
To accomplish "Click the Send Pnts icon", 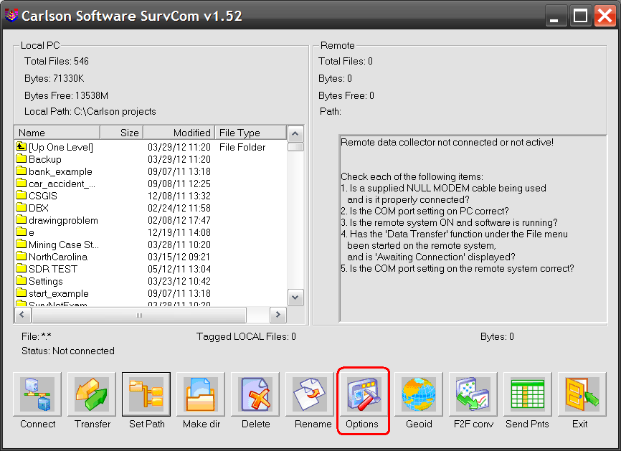I will 528,394.
